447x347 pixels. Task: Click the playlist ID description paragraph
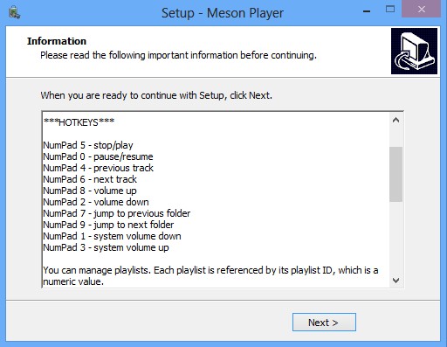pos(210,275)
